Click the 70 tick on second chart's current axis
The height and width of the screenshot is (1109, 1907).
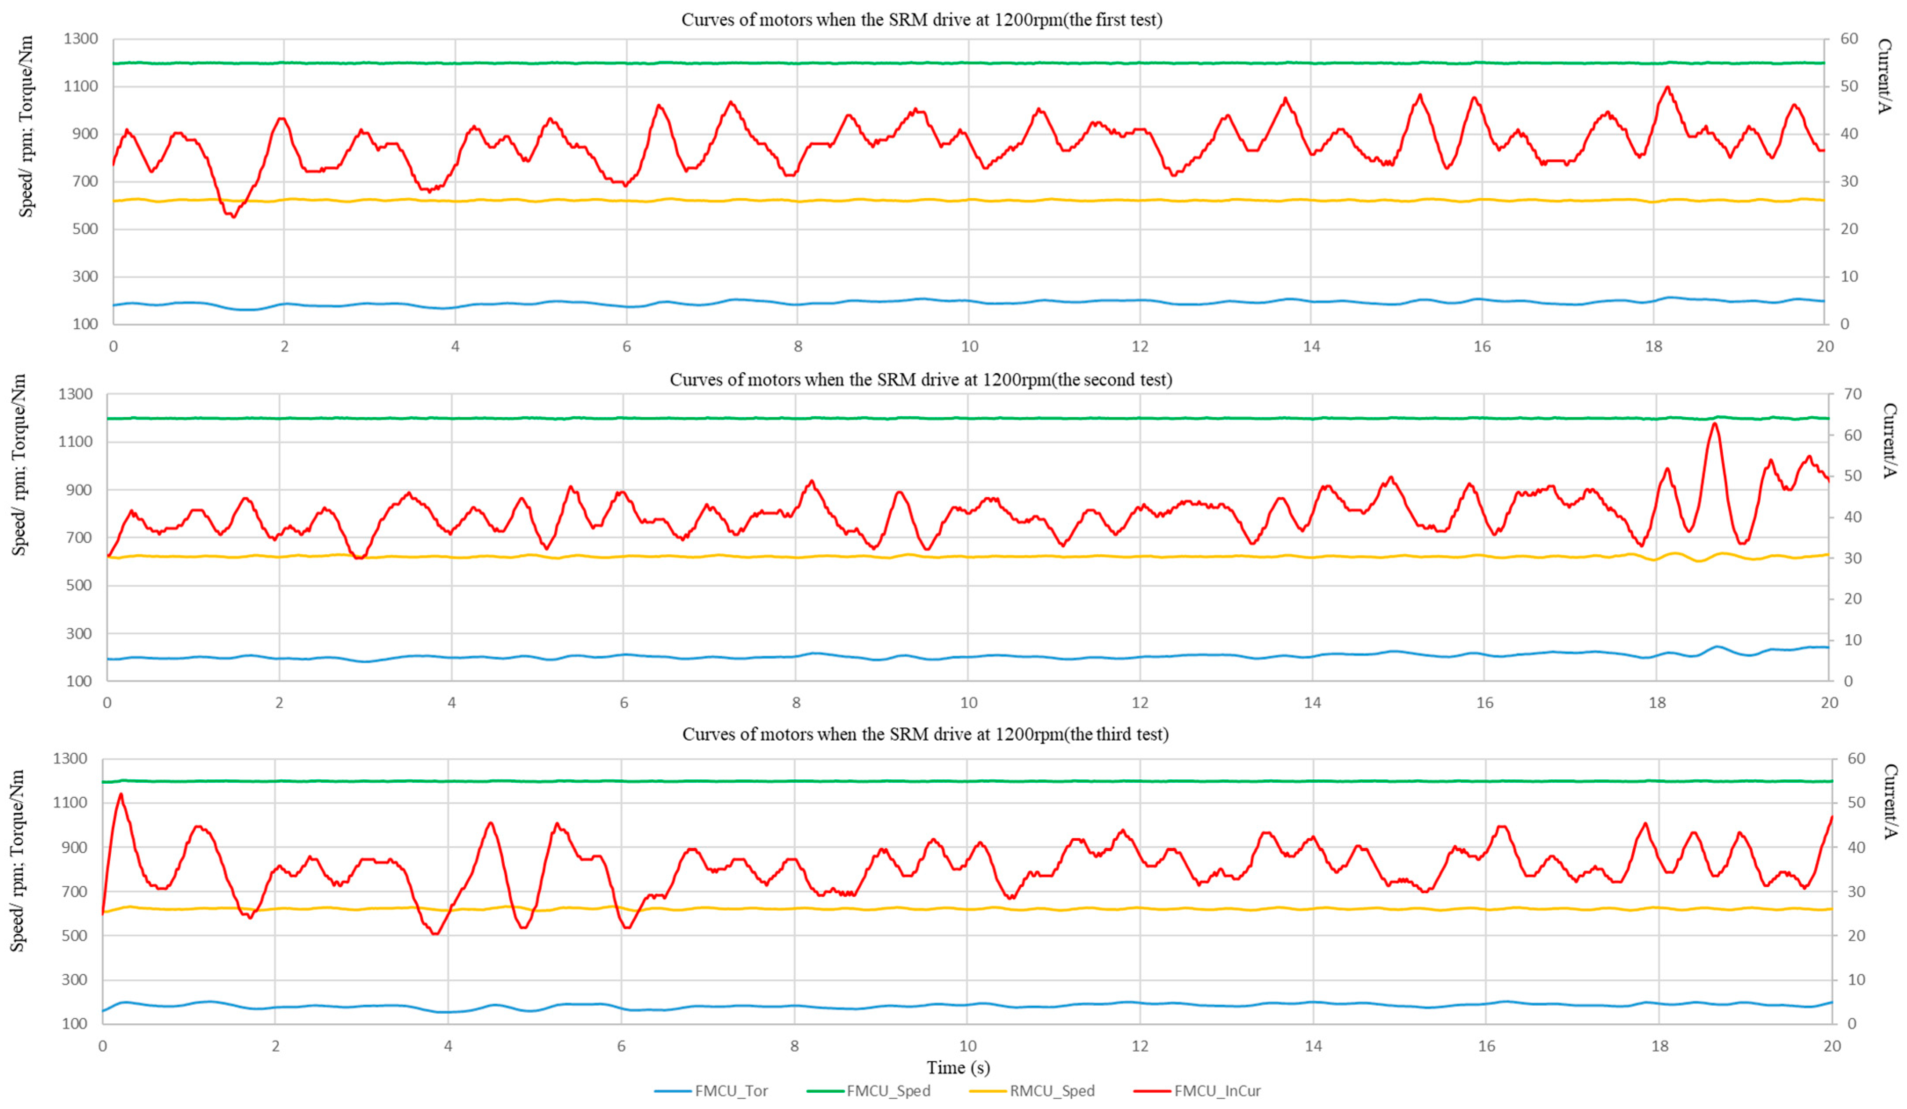(x=1852, y=394)
